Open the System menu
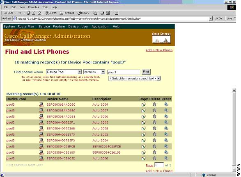This screenshot has width=241, height=177. pyautogui.click(x=9, y=26)
